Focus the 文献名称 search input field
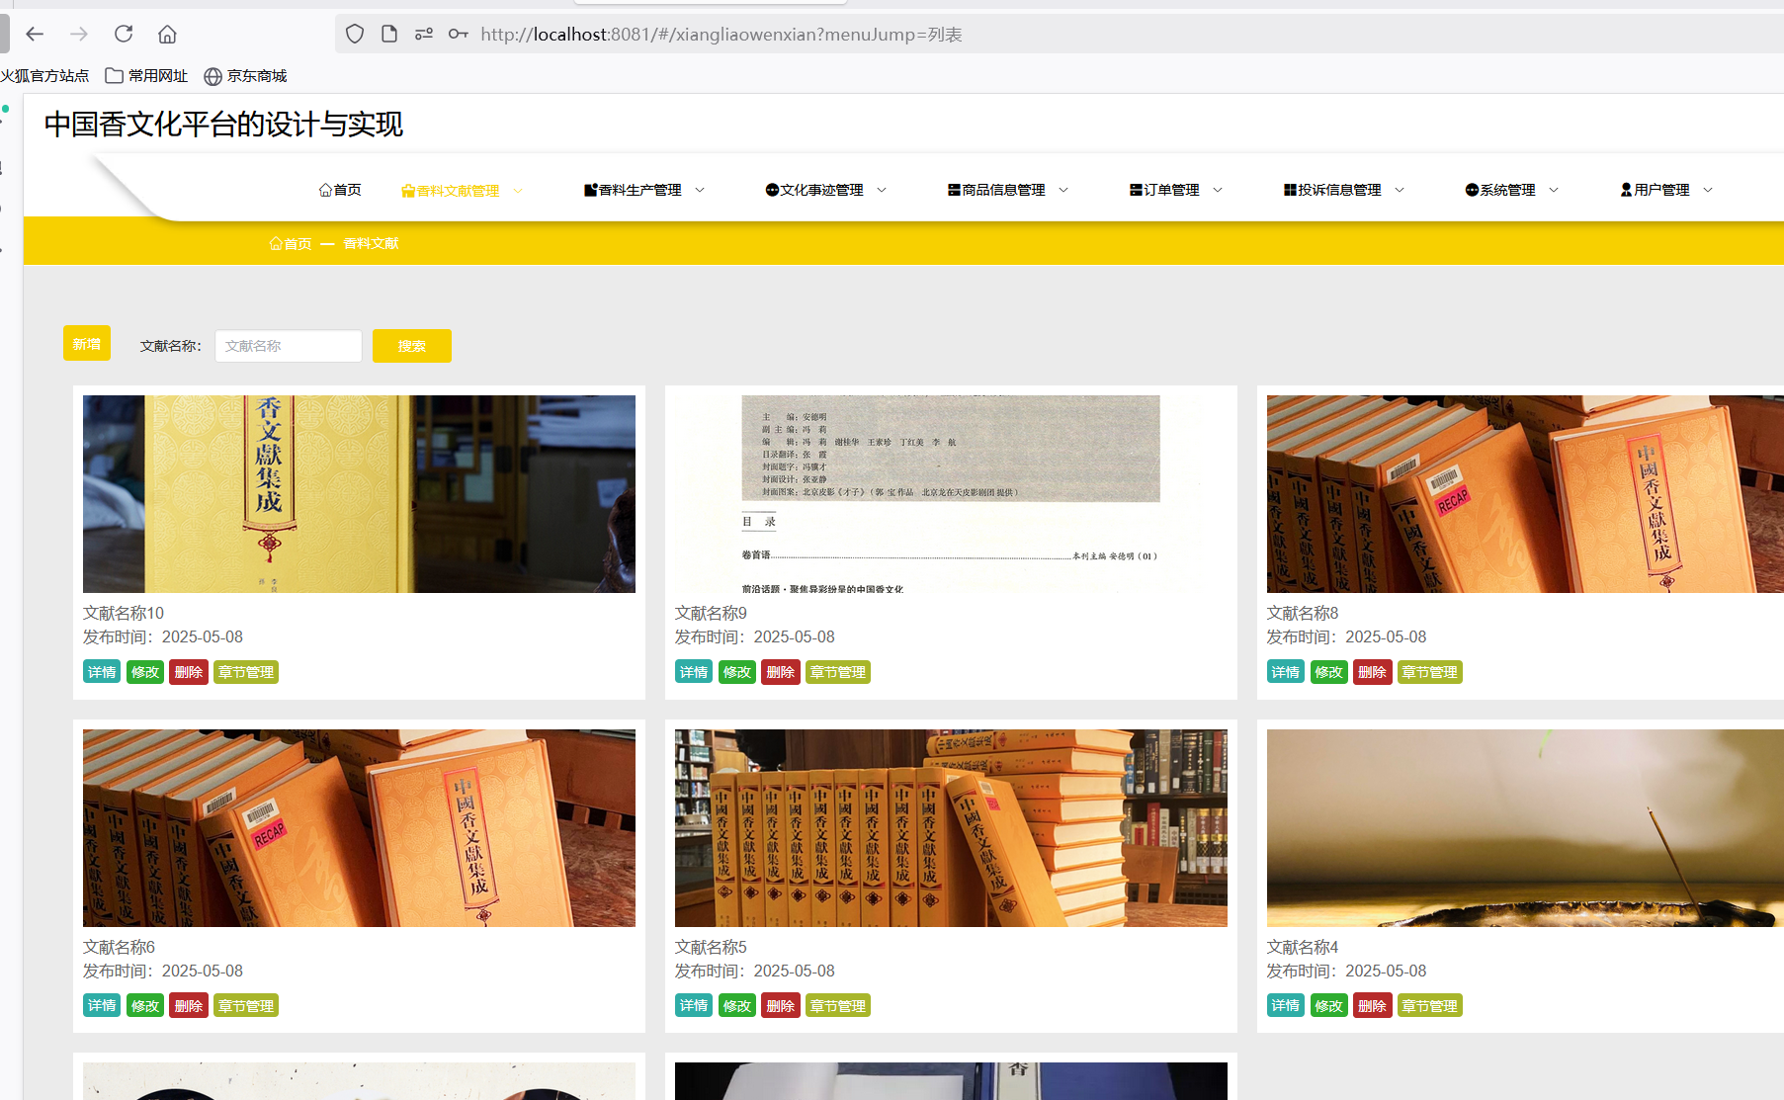Image resolution: width=1784 pixels, height=1100 pixels. coord(288,346)
